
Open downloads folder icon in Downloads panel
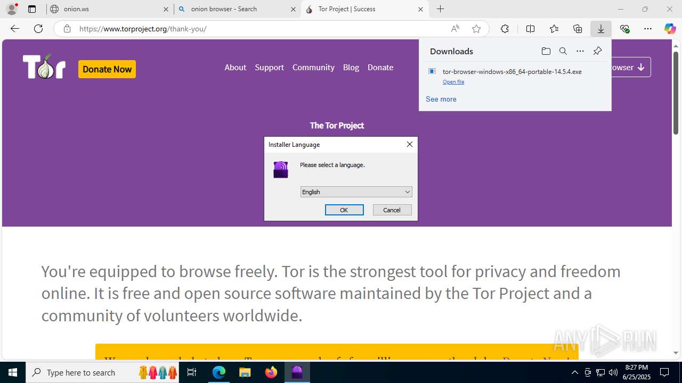coord(546,51)
